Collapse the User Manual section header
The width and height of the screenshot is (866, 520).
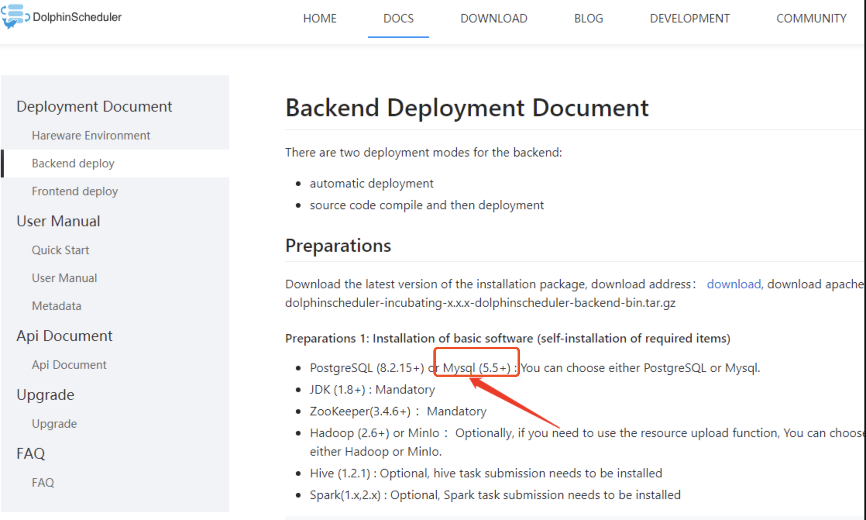point(58,221)
